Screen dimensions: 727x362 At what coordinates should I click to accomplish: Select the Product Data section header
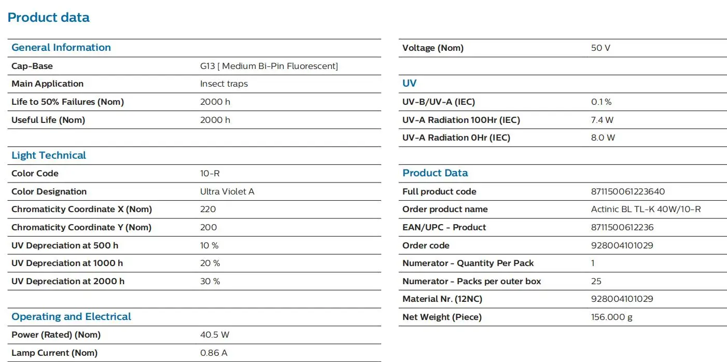(435, 173)
